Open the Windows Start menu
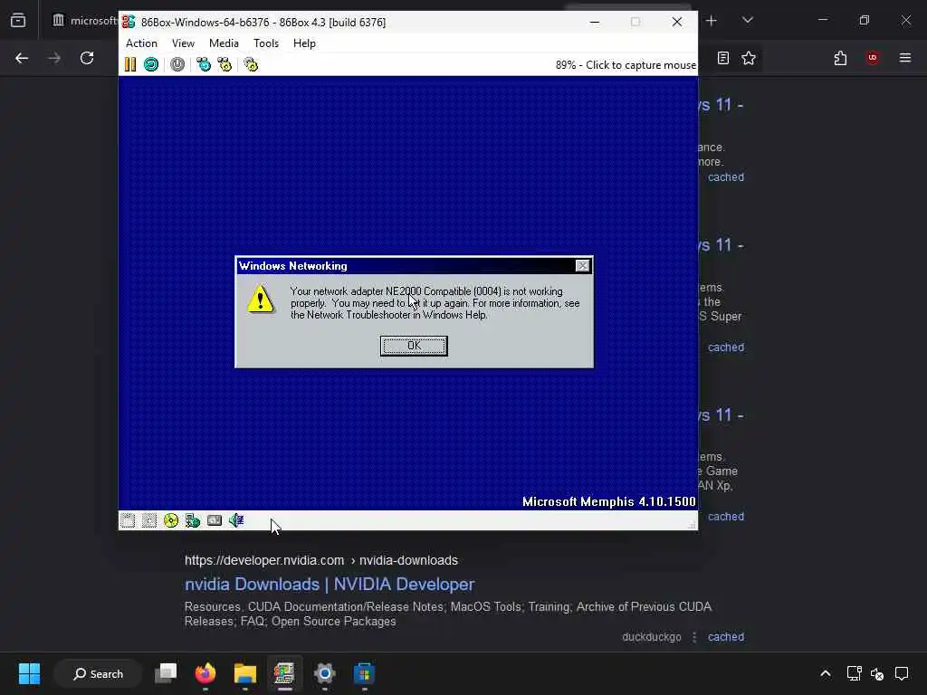The image size is (927, 695). [x=29, y=673]
